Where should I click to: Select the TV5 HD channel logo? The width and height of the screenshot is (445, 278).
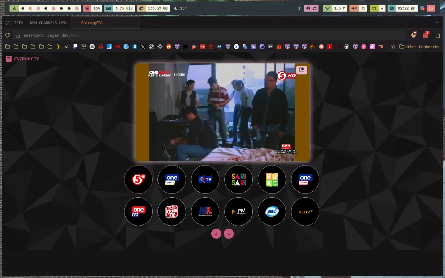tap(138, 179)
